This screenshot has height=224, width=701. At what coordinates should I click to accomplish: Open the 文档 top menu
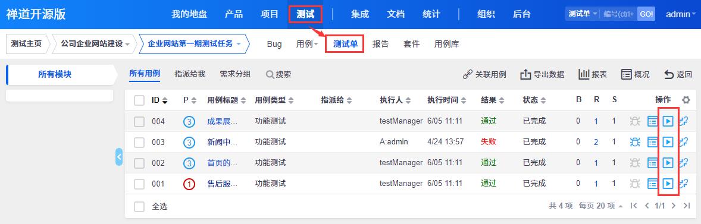[396, 14]
